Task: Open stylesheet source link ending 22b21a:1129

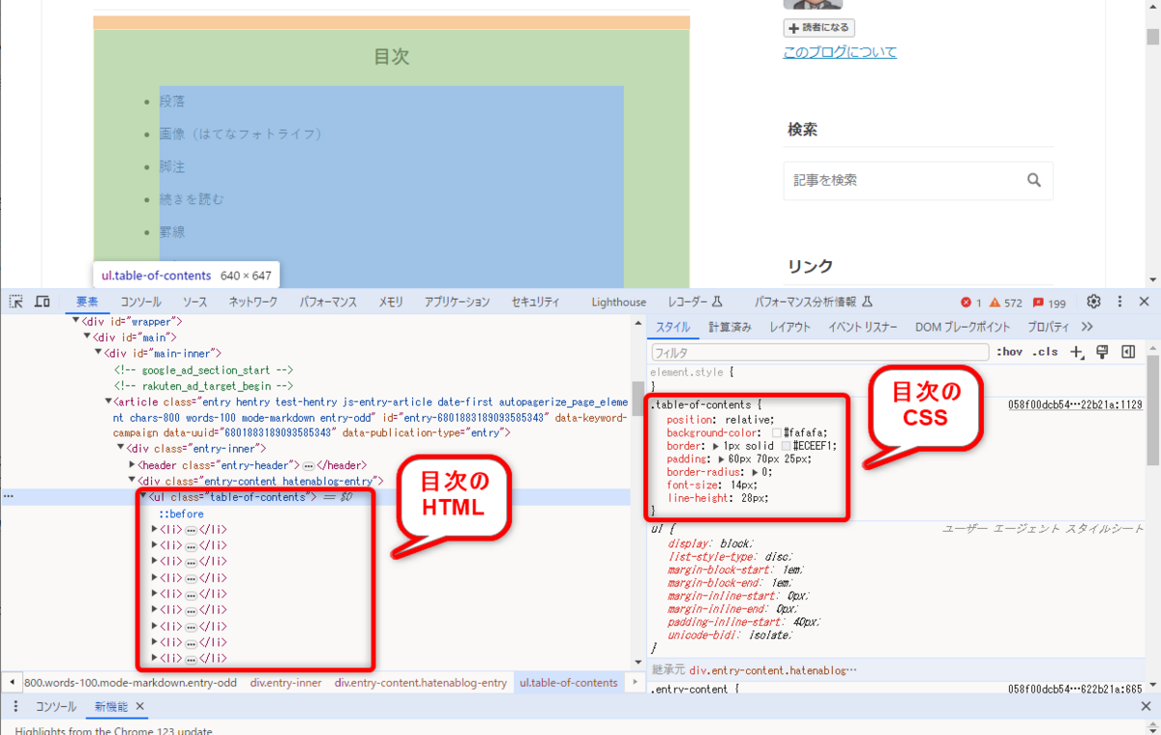Action: (x=1075, y=405)
